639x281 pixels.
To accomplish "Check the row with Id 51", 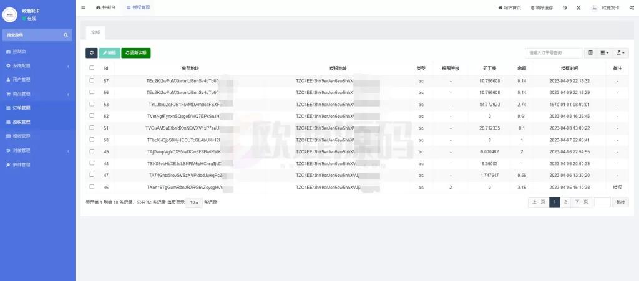I will pos(92,128).
